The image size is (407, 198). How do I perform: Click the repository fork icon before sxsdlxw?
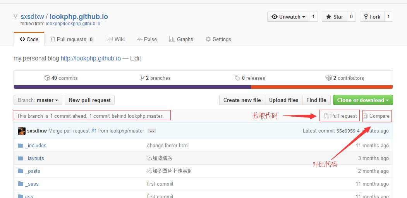point(15,17)
